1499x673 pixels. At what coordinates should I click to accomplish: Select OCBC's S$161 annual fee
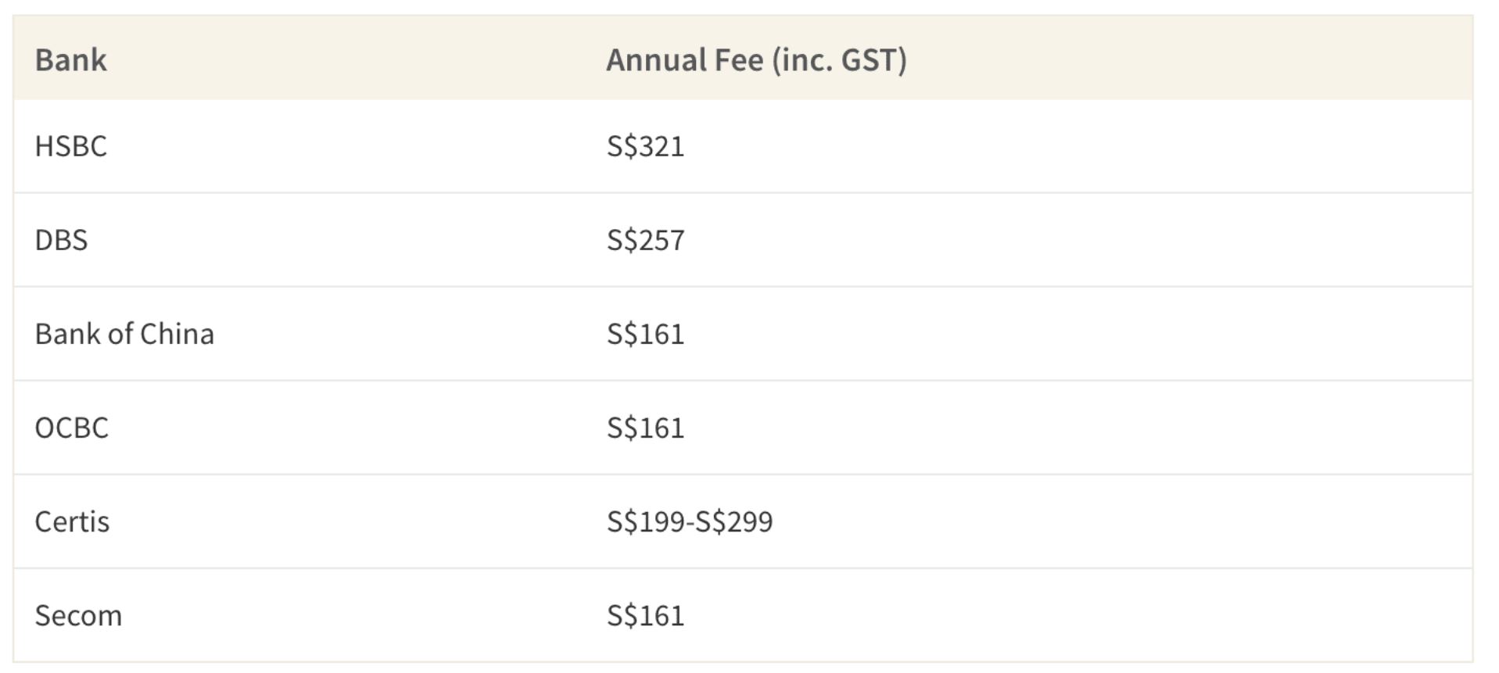645,428
